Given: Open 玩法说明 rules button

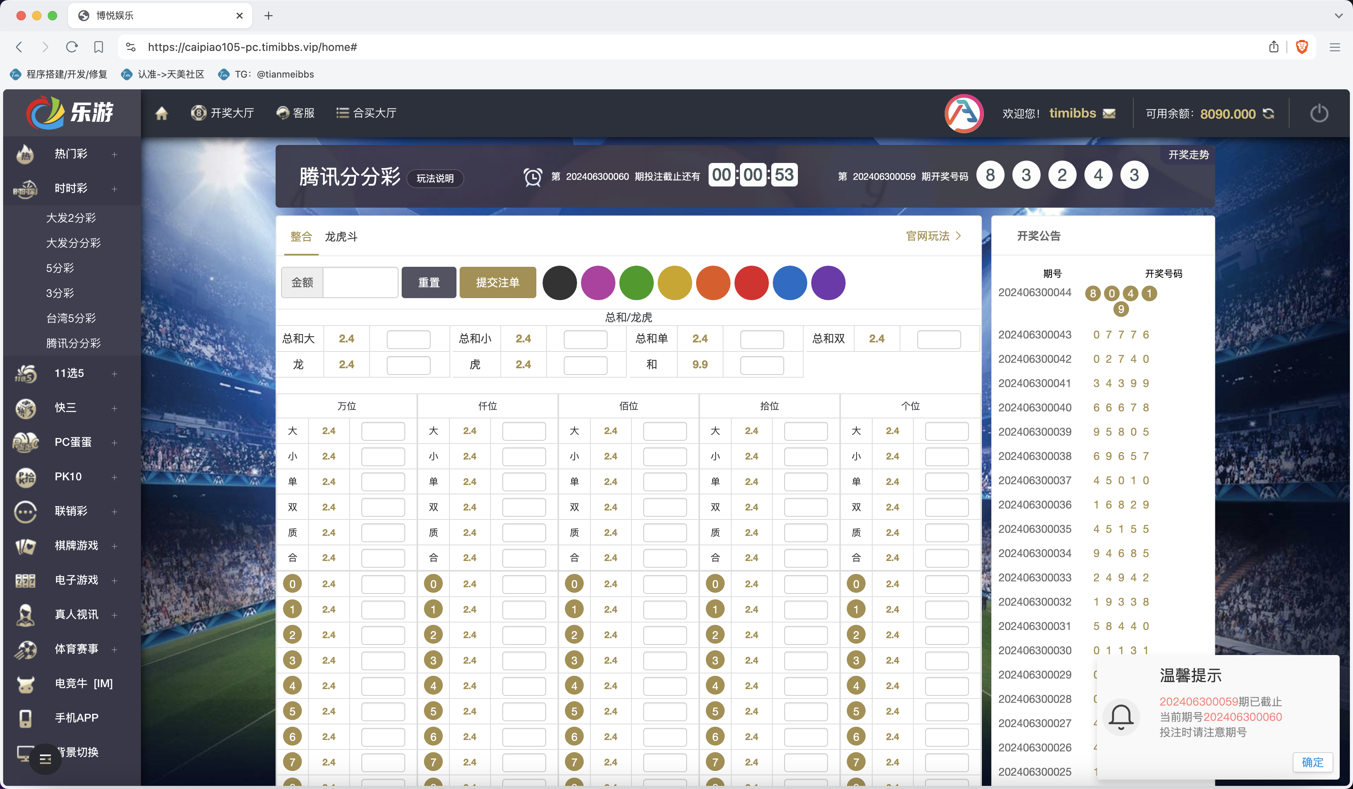Looking at the screenshot, I should click(x=435, y=178).
